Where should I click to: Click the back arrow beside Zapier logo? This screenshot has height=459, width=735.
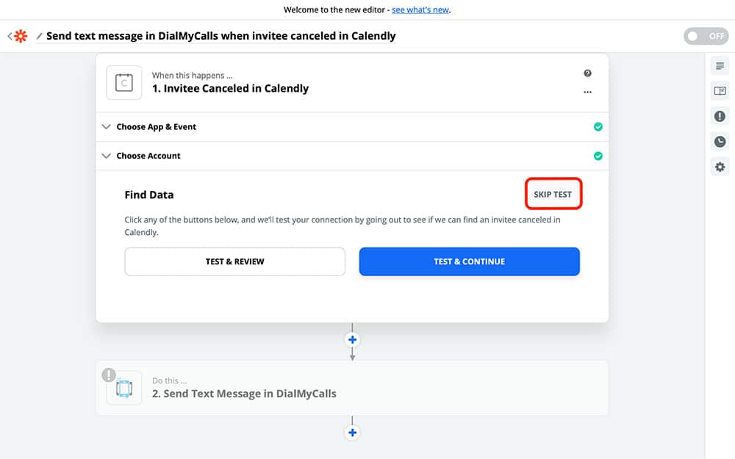(x=10, y=36)
